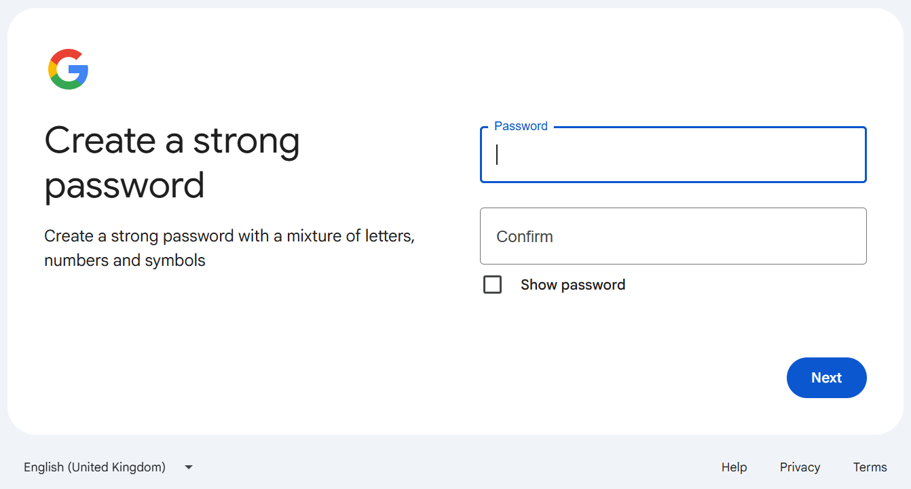Click the language dropdown arrow
Image resolution: width=911 pixels, height=489 pixels.
tap(189, 467)
